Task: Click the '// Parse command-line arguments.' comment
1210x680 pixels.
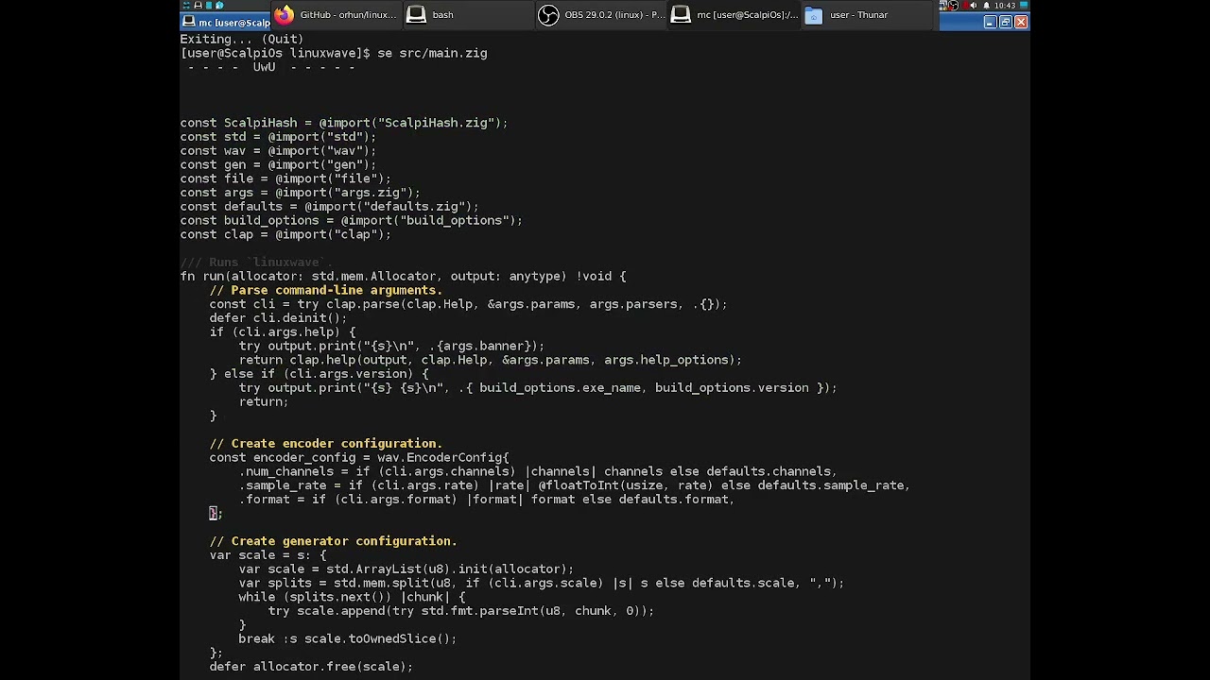Action: coord(326,290)
